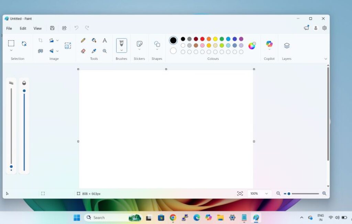Open the feedback megaphone icon
The image size is (352, 224).
pos(306,28)
